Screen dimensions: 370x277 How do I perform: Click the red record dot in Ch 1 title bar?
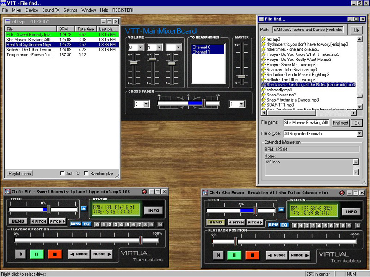pyautogui.click(x=342, y=193)
